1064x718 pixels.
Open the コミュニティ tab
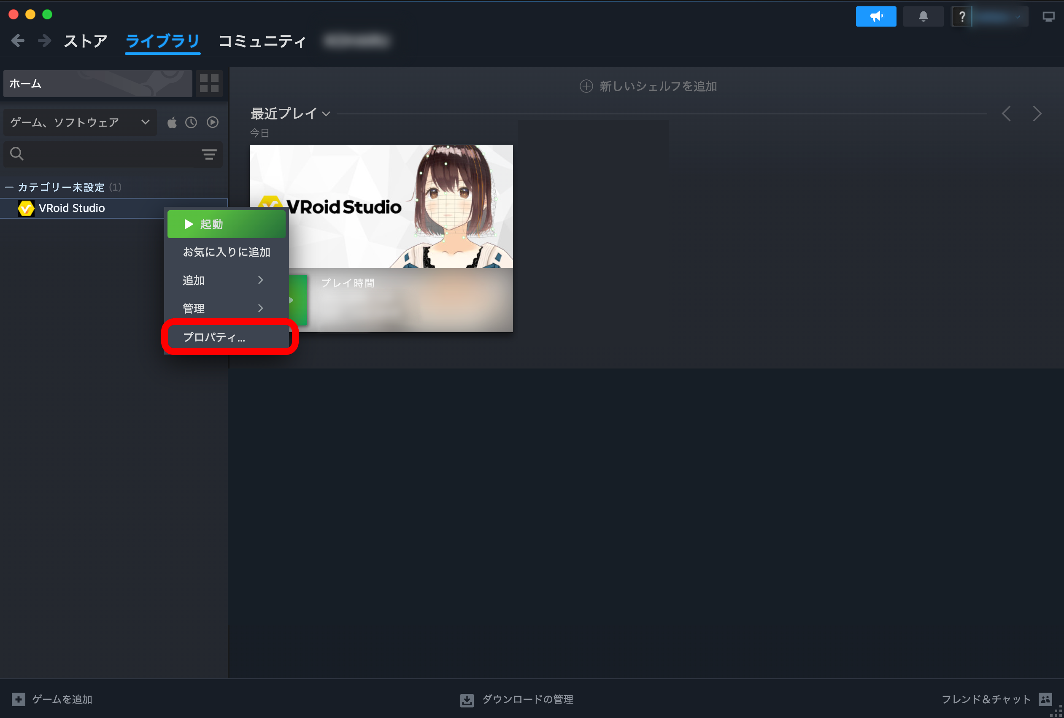[x=262, y=41]
